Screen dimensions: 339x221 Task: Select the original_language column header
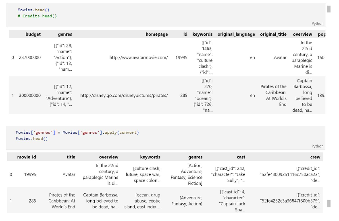coord(236,34)
